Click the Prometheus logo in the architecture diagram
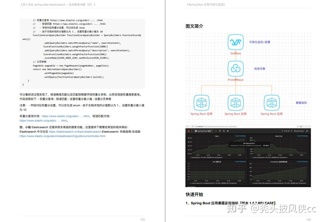 [235, 69]
